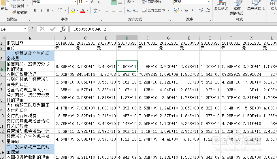
Task: Cancel formula entry X icon
Action: point(42,29)
